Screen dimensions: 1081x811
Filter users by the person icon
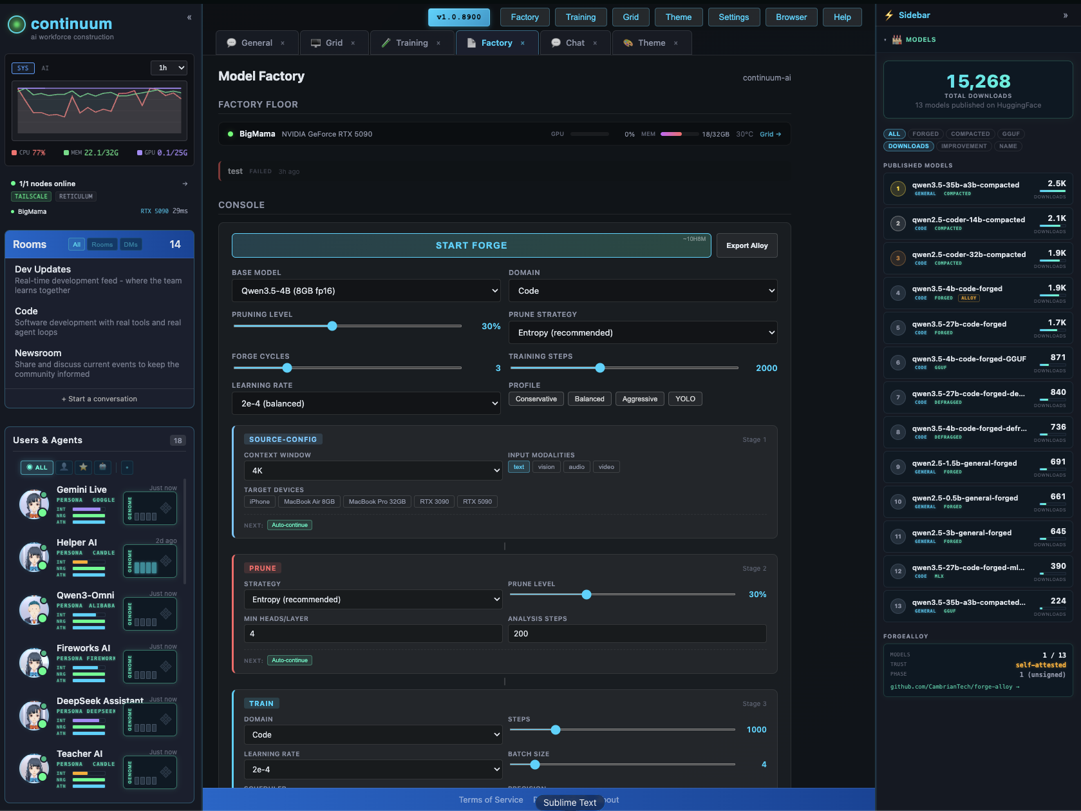click(64, 467)
